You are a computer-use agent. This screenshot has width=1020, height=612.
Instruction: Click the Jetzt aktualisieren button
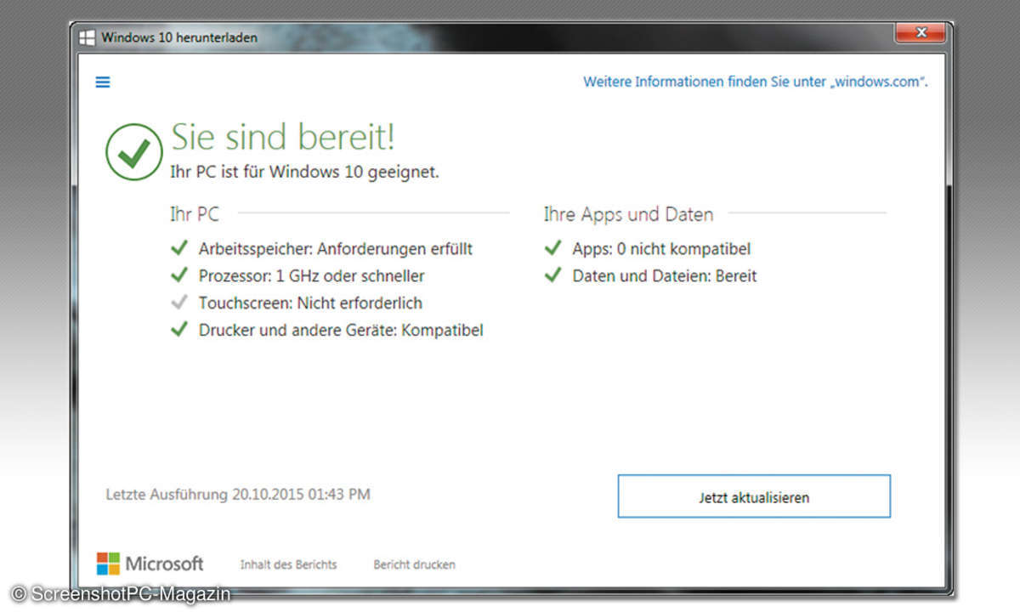pos(754,496)
